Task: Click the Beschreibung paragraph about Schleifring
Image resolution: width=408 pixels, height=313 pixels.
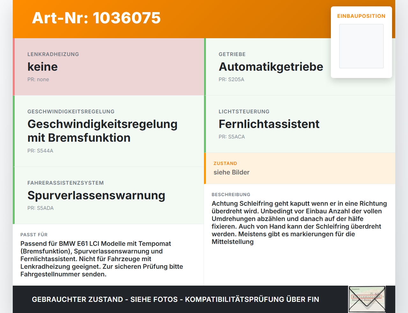Action: point(299,223)
